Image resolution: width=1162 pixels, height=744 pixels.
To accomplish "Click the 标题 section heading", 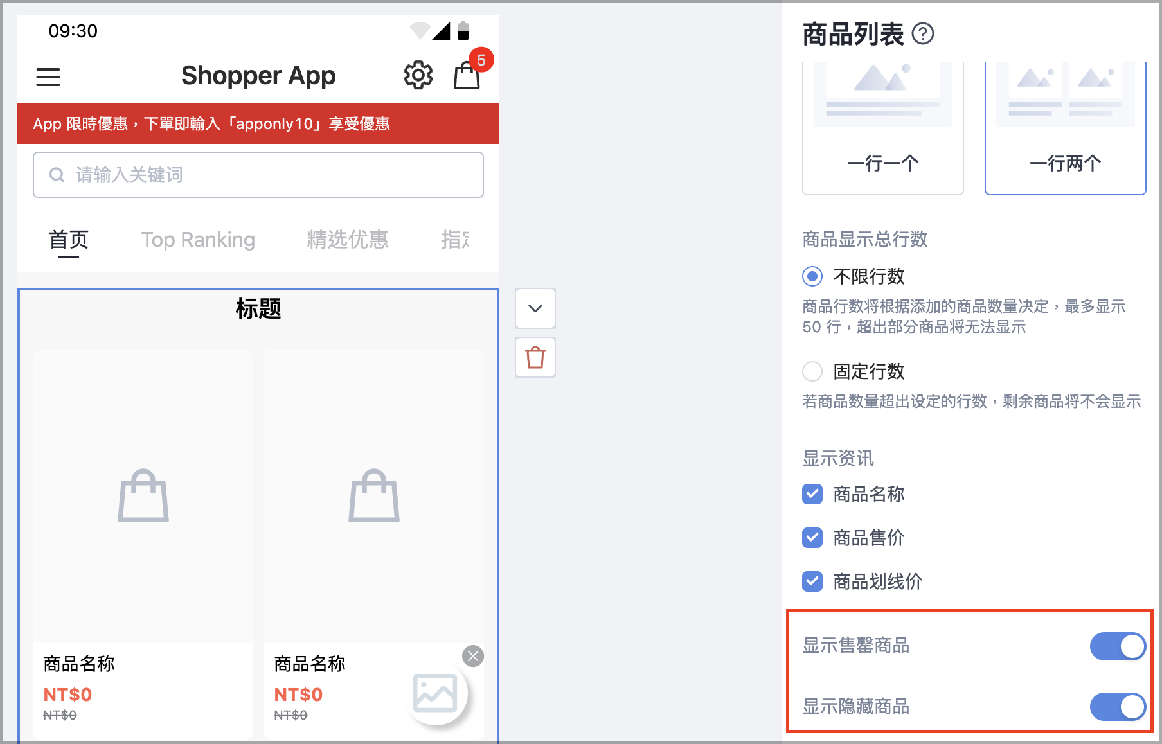I will tap(258, 309).
